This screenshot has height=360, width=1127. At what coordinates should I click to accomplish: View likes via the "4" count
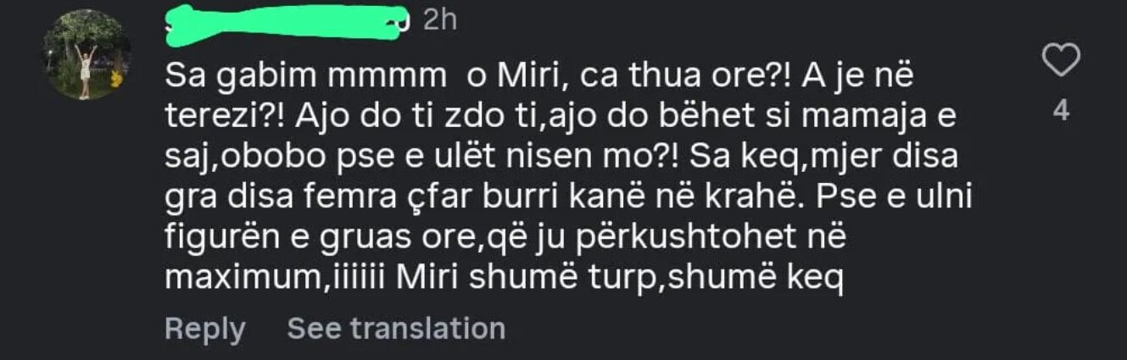click(1060, 112)
